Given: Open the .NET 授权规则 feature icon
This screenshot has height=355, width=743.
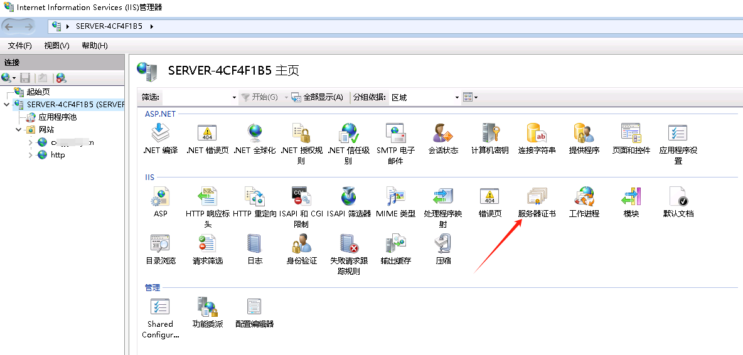Looking at the screenshot, I should tap(301, 133).
